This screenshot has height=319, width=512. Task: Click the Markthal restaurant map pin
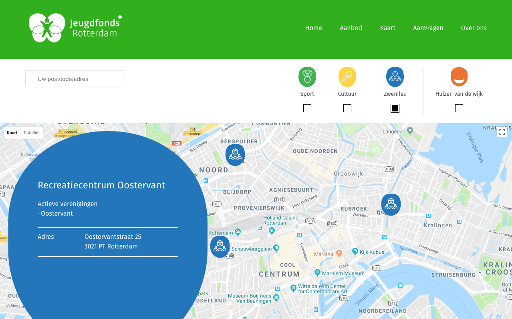tap(339, 253)
